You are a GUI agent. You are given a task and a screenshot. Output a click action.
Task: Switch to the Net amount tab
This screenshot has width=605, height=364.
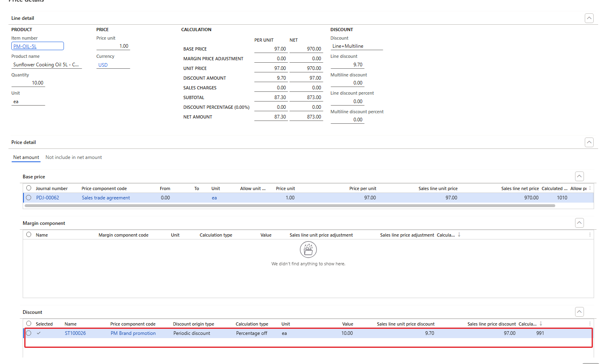[x=26, y=157]
